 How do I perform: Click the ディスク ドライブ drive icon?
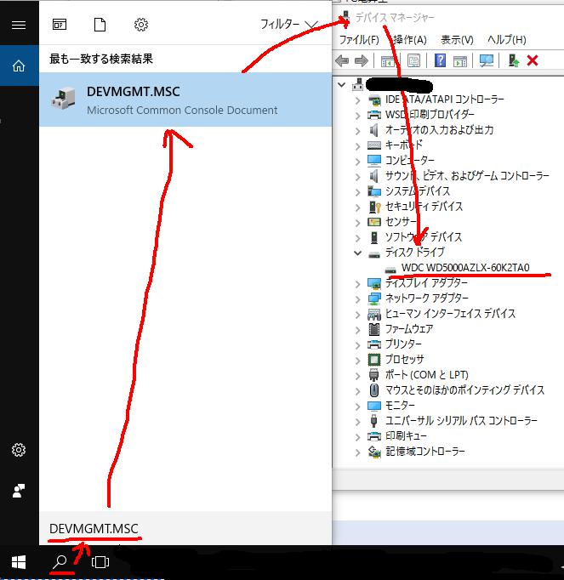pyautogui.click(x=374, y=253)
